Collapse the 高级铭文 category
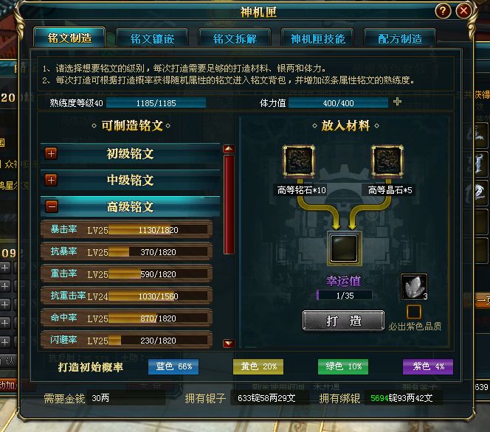This screenshot has height=432, width=490. pyautogui.click(x=51, y=206)
